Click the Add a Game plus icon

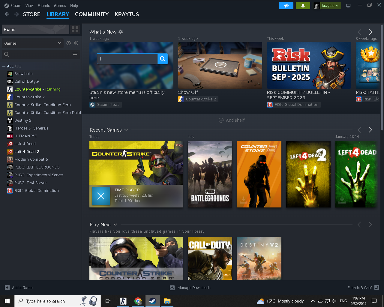(x=7, y=288)
